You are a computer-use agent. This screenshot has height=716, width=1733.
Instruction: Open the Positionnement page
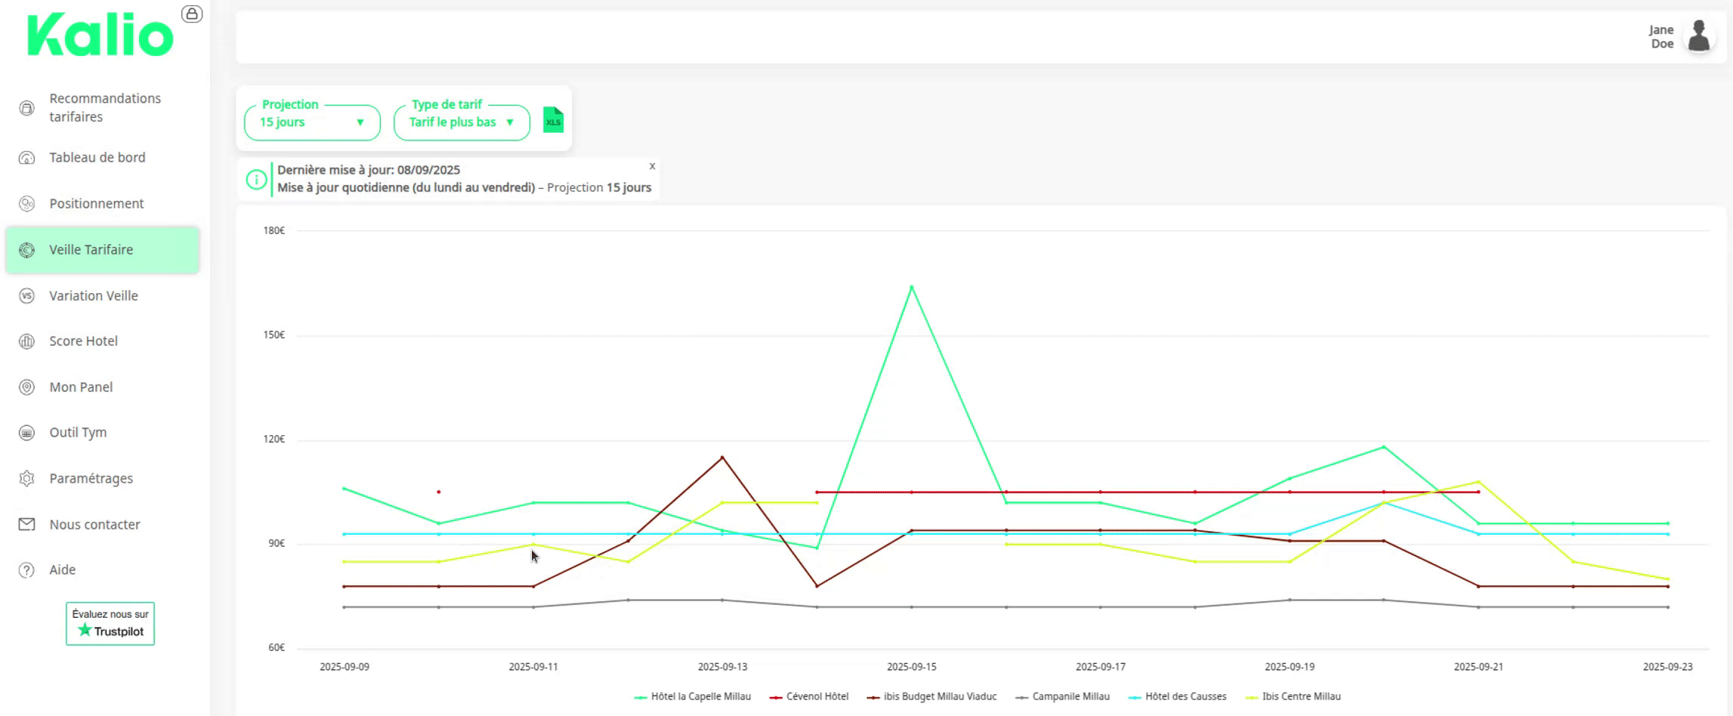pyautogui.click(x=102, y=204)
